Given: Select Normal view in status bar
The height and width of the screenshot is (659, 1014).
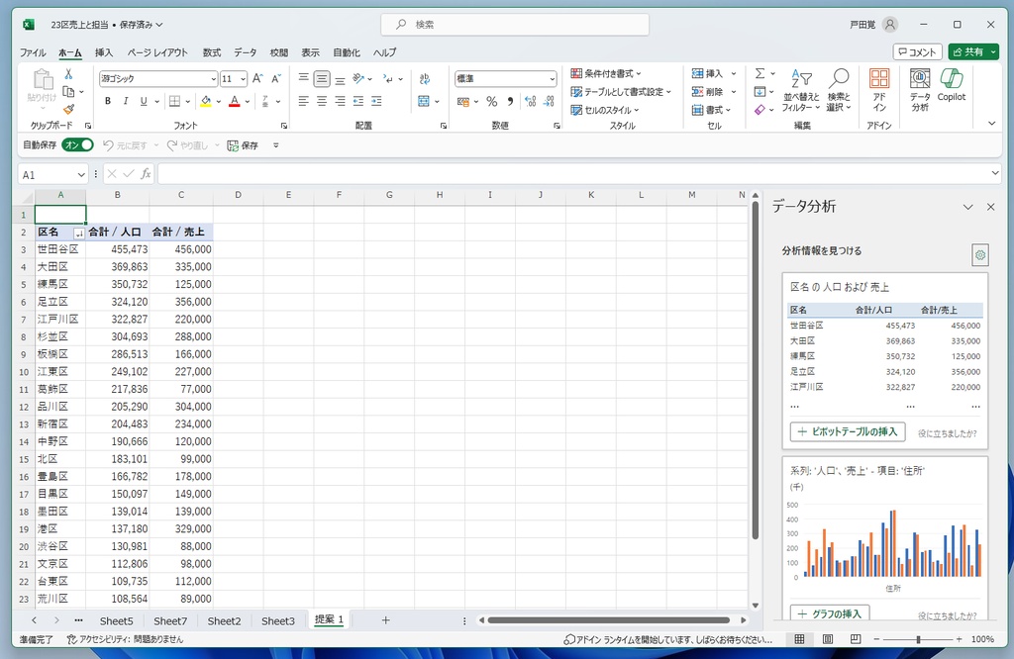Looking at the screenshot, I should click(799, 639).
